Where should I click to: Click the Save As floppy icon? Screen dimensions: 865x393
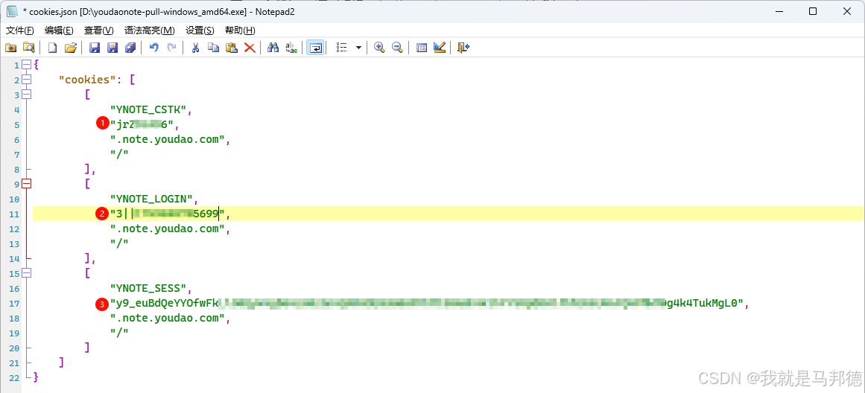pyautogui.click(x=112, y=48)
